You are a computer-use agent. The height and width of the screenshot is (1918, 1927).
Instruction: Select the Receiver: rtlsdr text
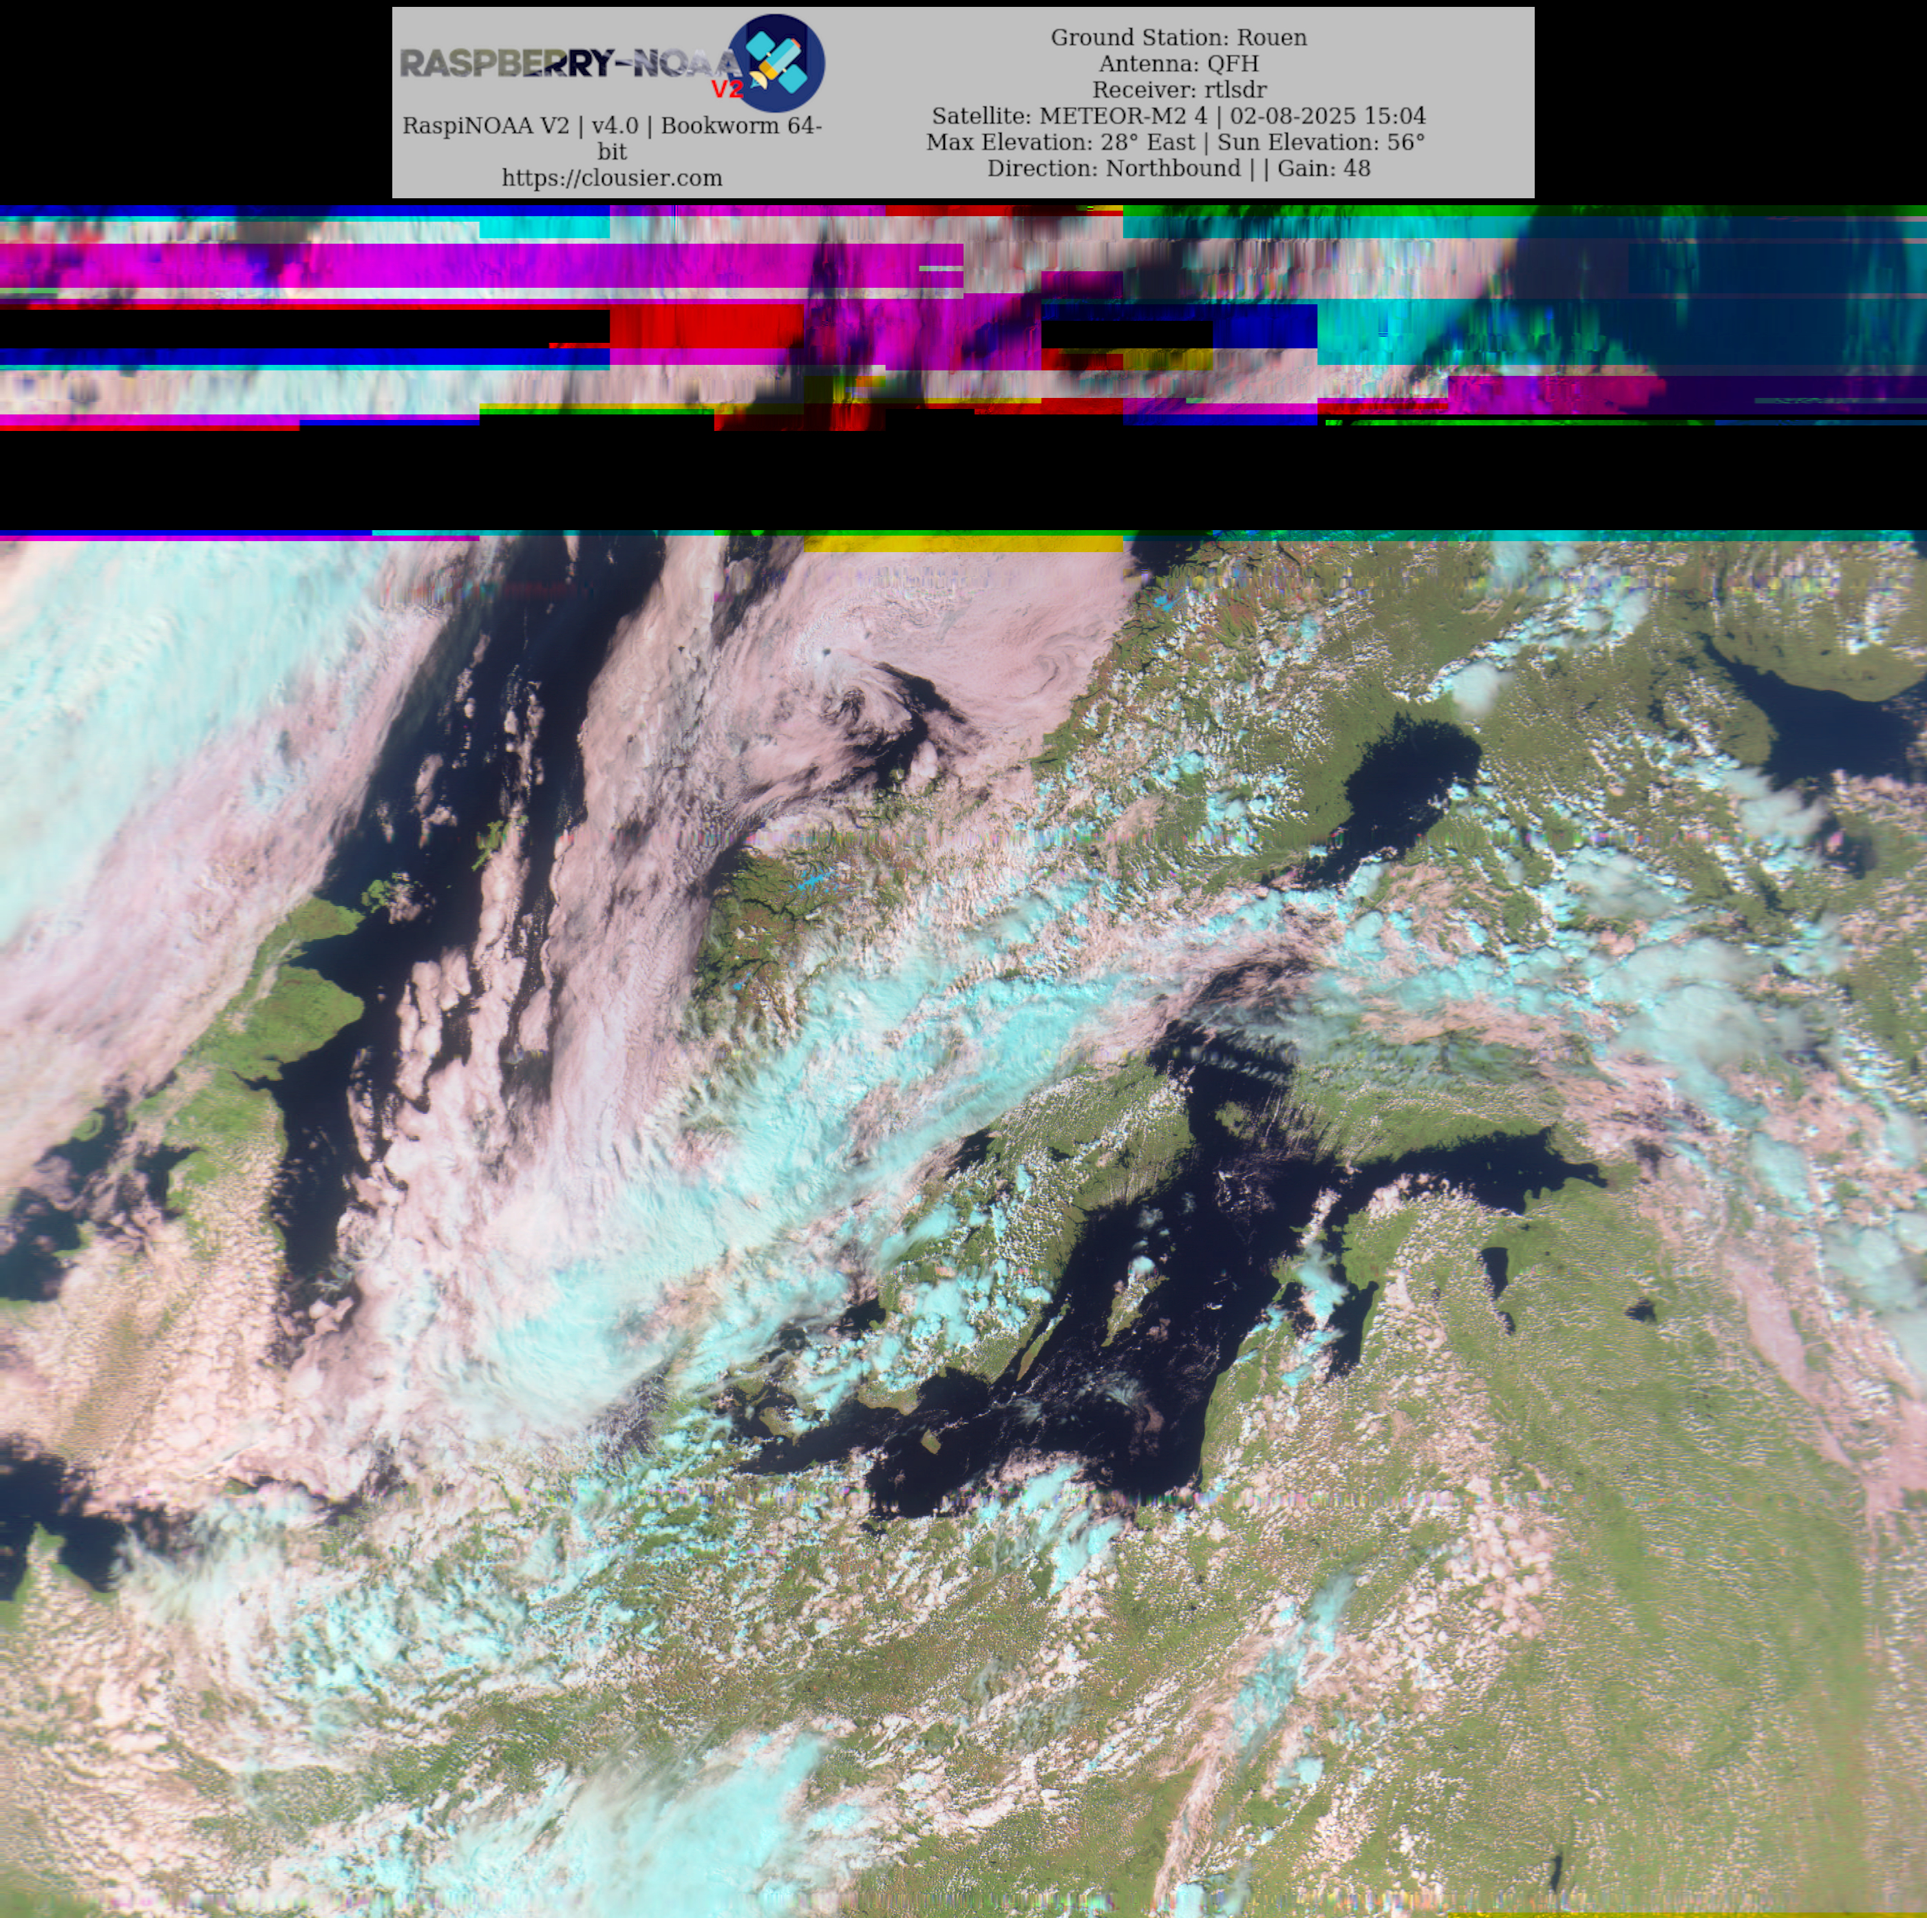[x=1178, y=89]
